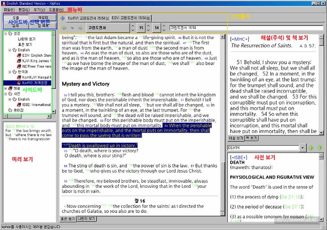Click the verse number 54 field
327x230 pixels.
(157, 28)
